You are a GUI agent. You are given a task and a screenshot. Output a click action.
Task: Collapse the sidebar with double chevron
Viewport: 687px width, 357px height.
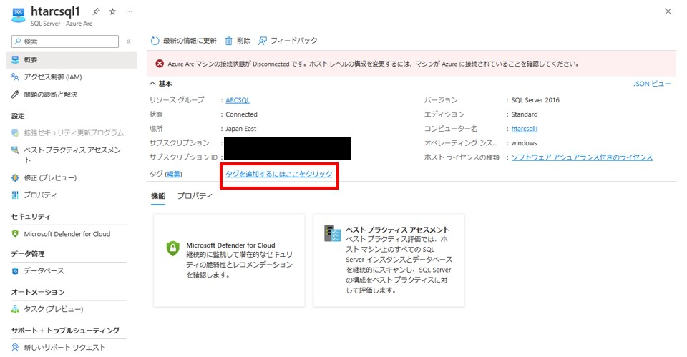pyautogui.click(x=128, y=41)
